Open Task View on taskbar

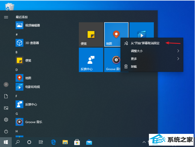click(41, 142)
